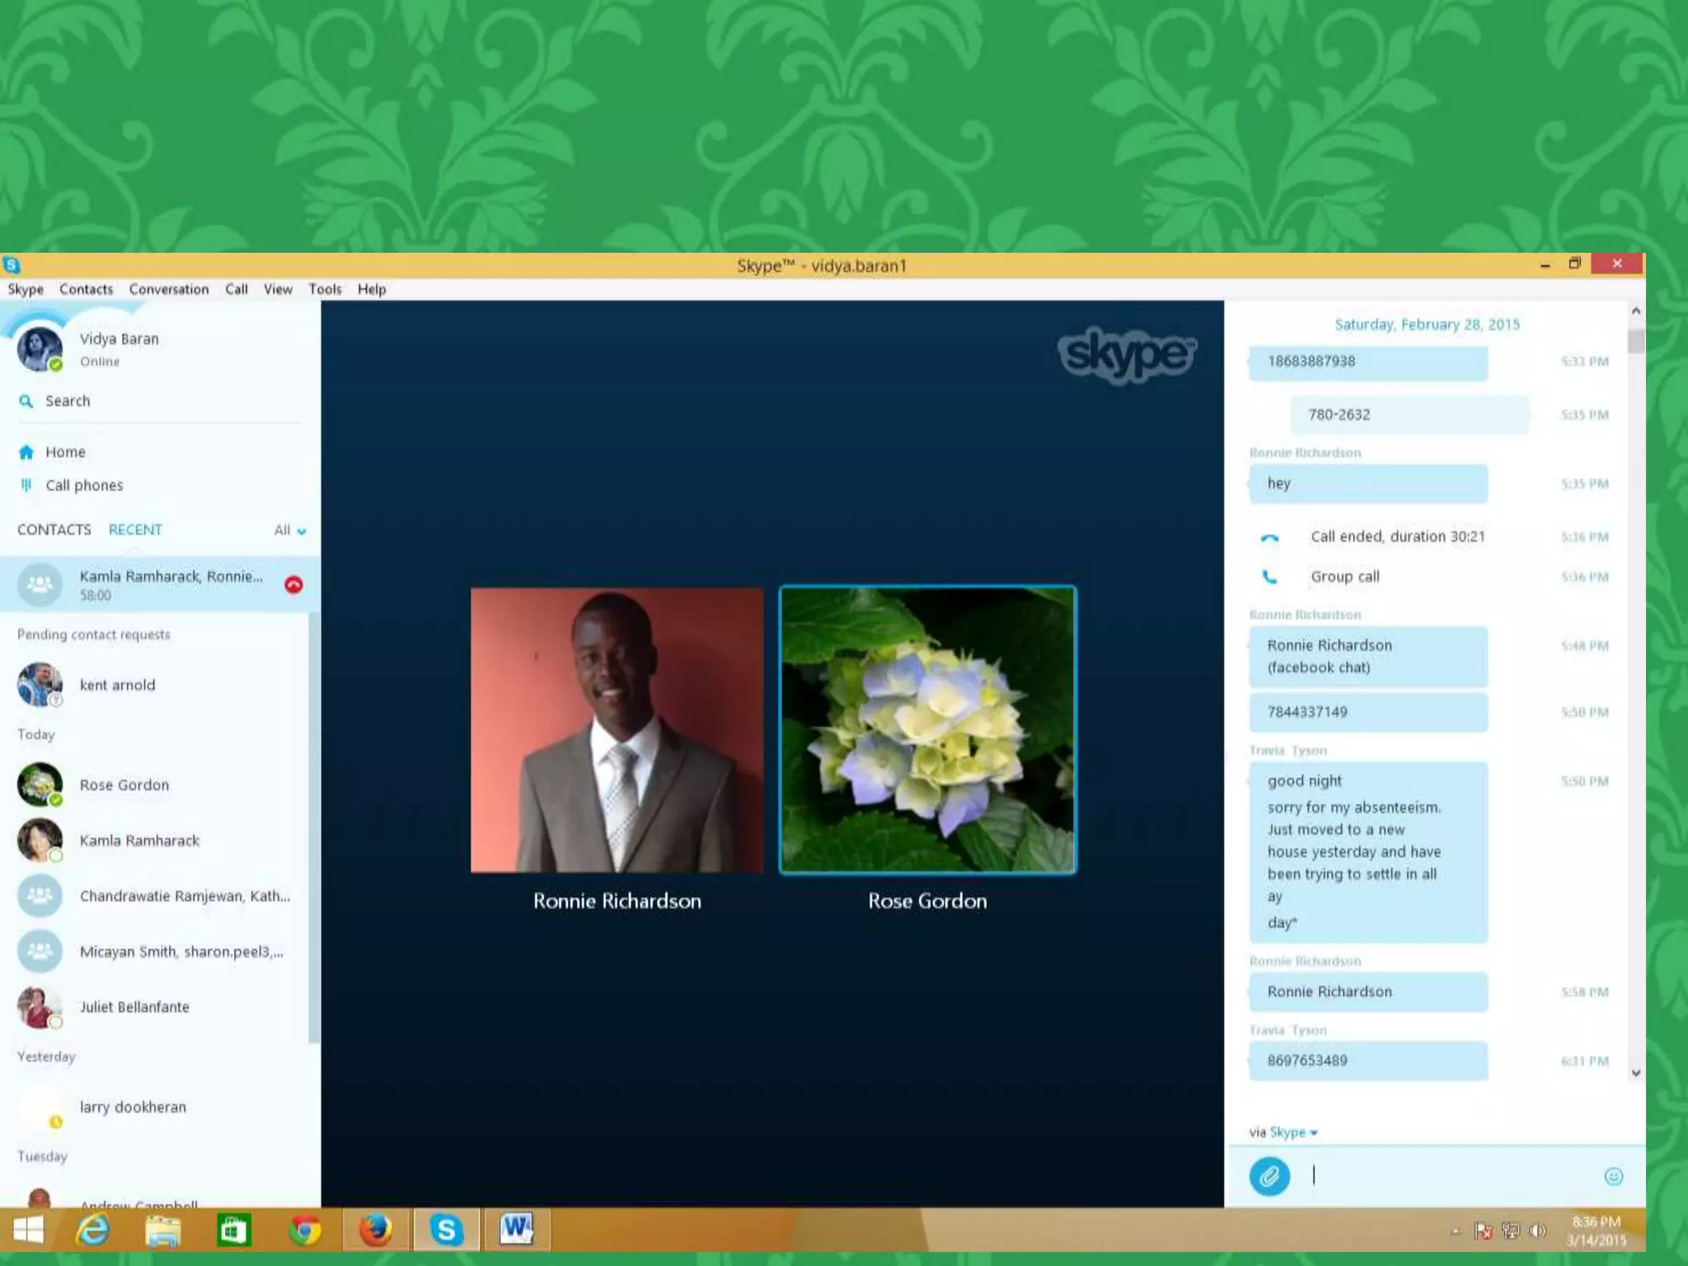Image resolution: width=1688 pixels, height=1266 pixels.
Task: Select the RECENT tab
Action: (x=135, y=530)
